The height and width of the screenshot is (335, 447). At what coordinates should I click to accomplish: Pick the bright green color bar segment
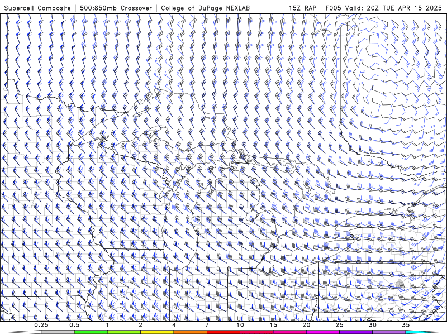click(x=91, y=332)
